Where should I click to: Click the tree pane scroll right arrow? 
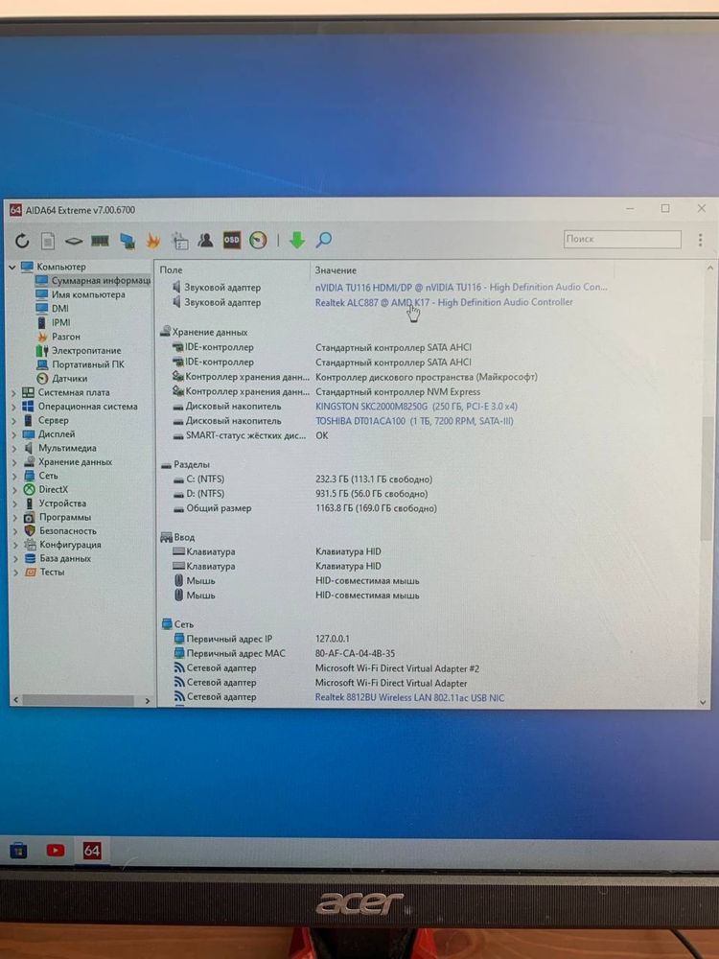click(148, 701)
